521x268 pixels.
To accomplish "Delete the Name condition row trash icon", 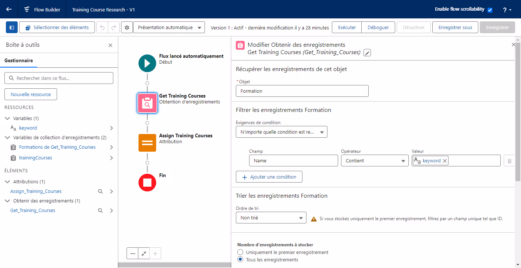I will pos(509,161).
